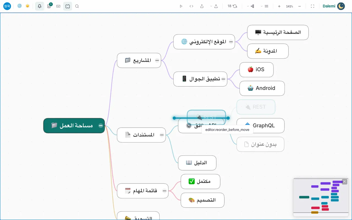The width and height of the screenshot is (352, 220).
Task: Collapse the الموقع الإلكتروني branch
Action: pyautogui.click(x=231, y=42)
